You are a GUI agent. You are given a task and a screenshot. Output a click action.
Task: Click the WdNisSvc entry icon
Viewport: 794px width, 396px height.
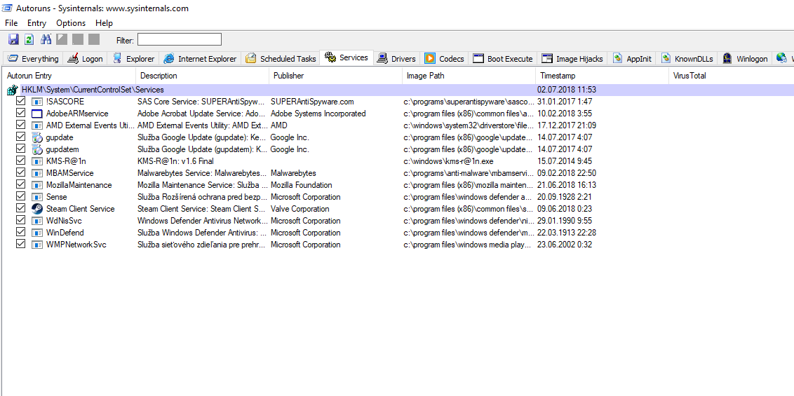click(x=37, y=221)
